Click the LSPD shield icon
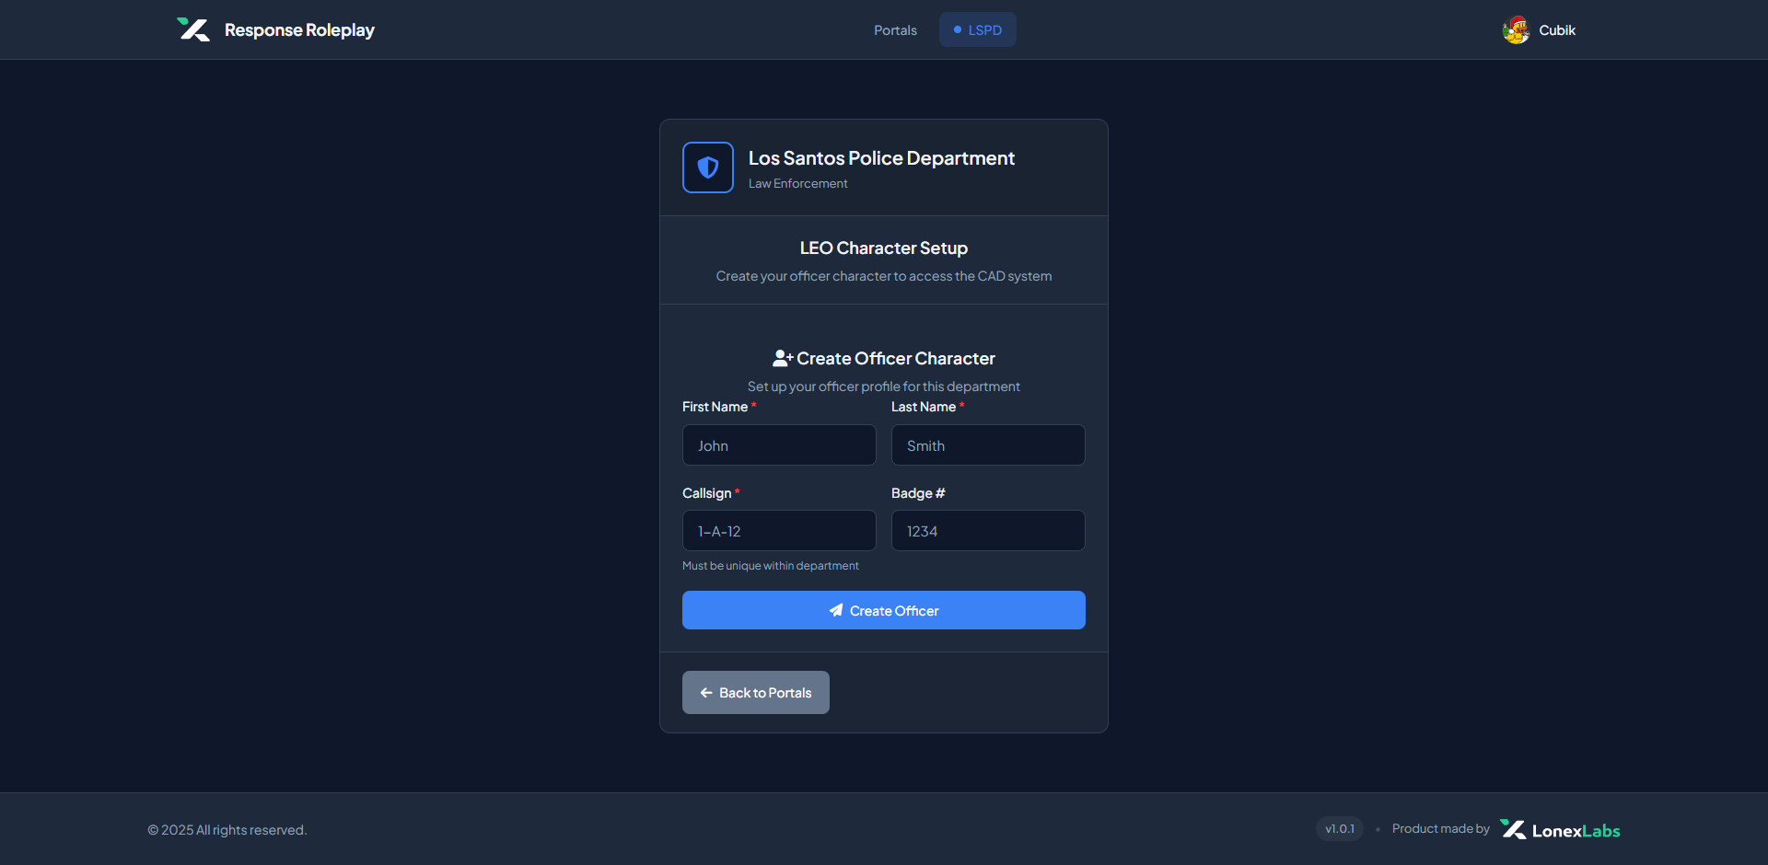This screenshot has width=1768, height=865. (708, 167)
